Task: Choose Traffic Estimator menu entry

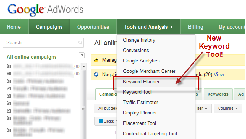Action: 140,102
